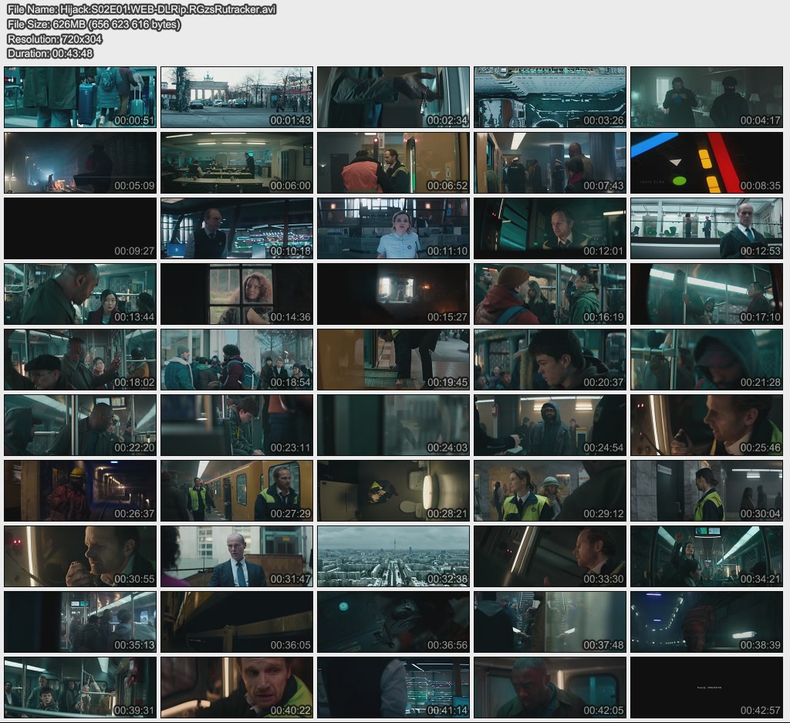This screenshot has height=723, width=790.
Task: Open the 00:28:21 overhead bathroom thumbnail
Action: pos(393,491)
